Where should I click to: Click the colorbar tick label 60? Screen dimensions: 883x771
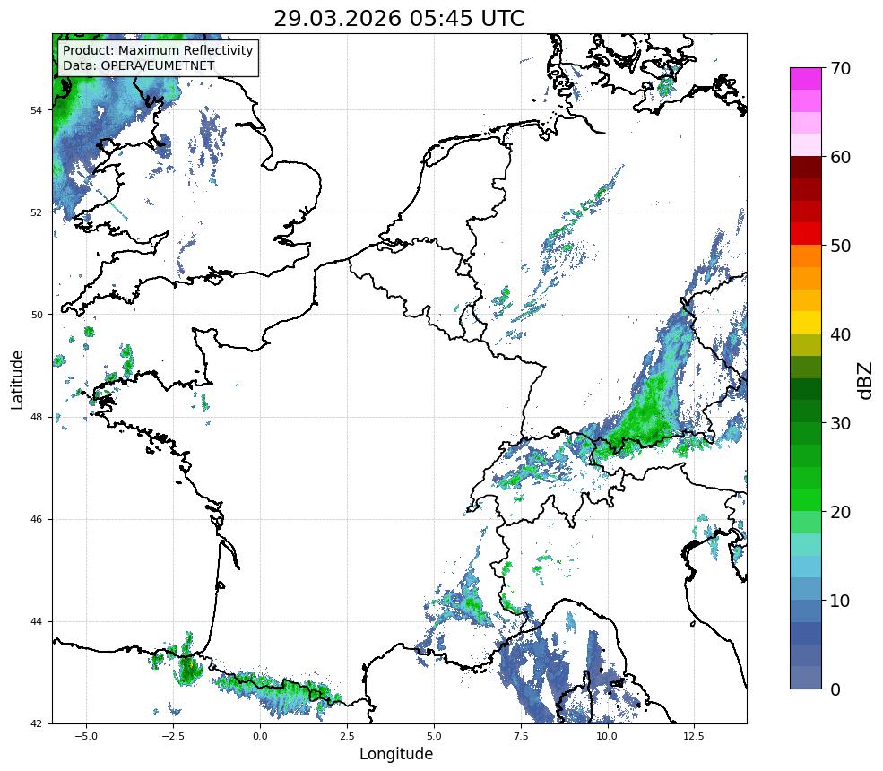pyautogui.click(x=840, y=157)
